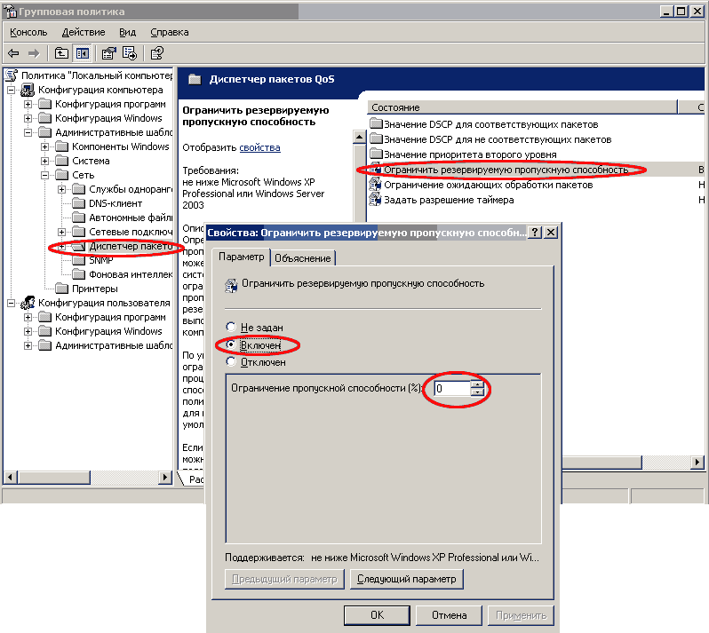Increase the bandwidth limit with up spinner
This screenshot has width=709, height=633.
pos(477,385)
